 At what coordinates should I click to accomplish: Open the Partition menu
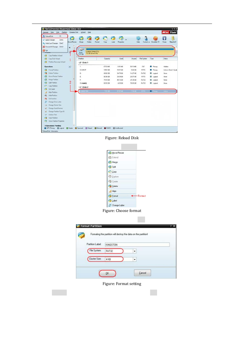[x=64, y=32]
